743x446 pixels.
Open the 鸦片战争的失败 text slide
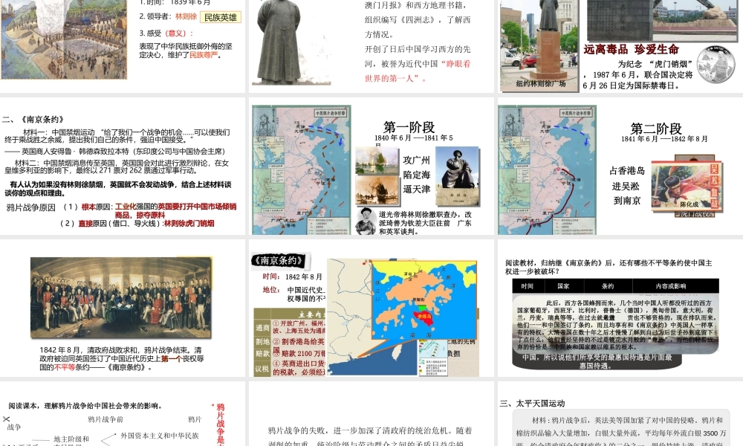click(371, 413)
